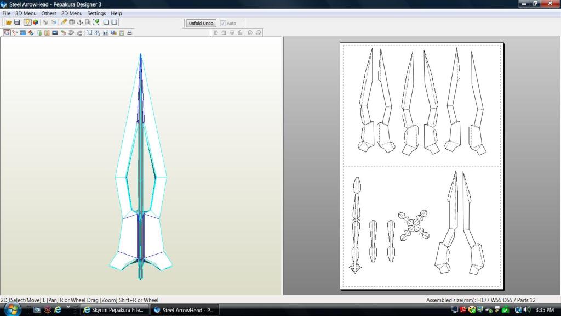The image size is (561, 316).
Task: Click the gray cylinder icon in top toolbar
Action: [x=72, y=22]
